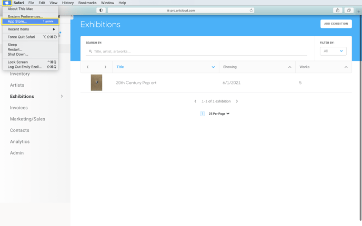Click the exhibition search input field
362x226 pixels.
[x=196, y=52]
